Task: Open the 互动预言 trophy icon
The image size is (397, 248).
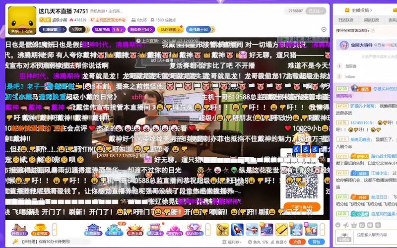Action: click(39, 230)
